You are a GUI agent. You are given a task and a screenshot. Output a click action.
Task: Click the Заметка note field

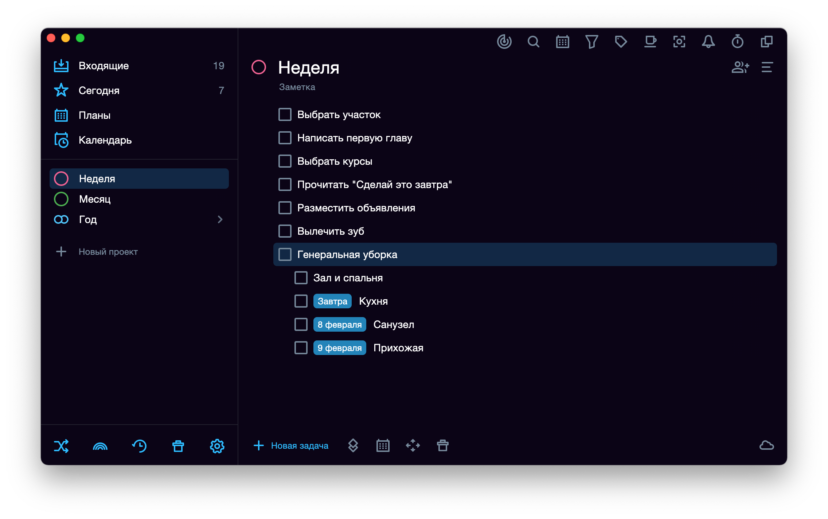297,87
